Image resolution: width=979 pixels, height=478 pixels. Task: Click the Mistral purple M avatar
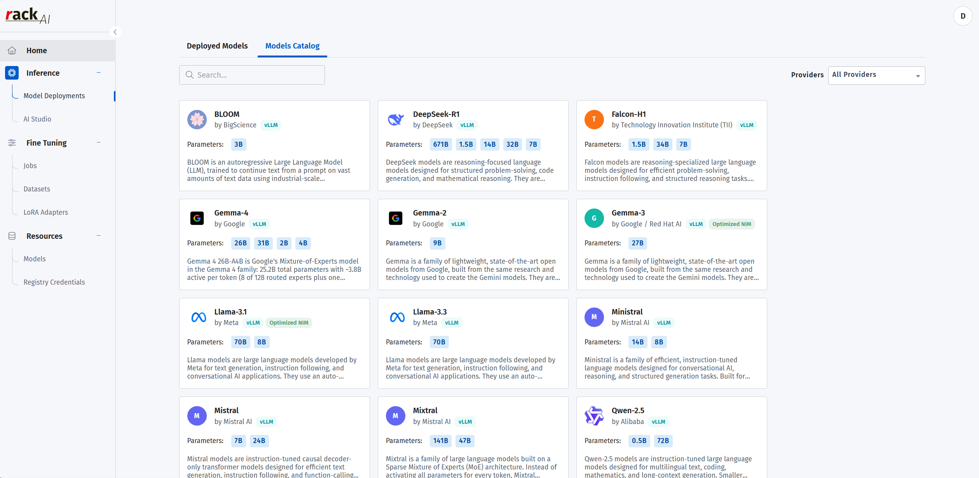[x=197, y=416]
